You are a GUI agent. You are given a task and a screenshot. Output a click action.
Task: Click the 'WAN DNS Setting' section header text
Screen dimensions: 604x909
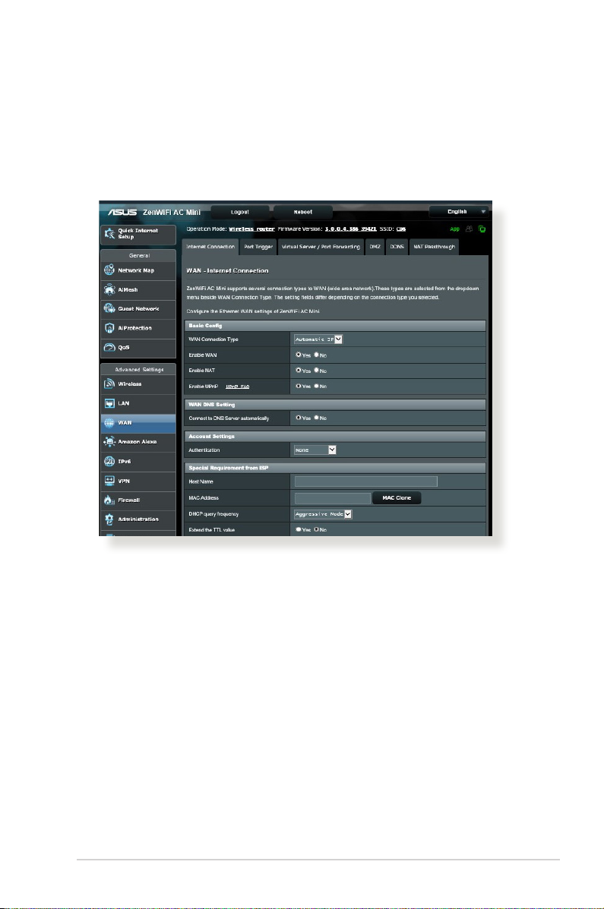click(x=212, y=405)
